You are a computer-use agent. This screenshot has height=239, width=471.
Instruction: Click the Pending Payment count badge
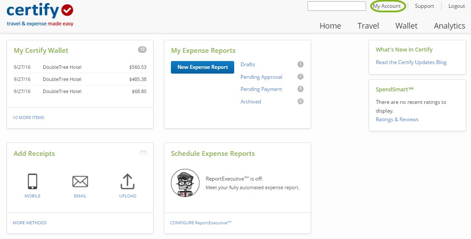301,89
